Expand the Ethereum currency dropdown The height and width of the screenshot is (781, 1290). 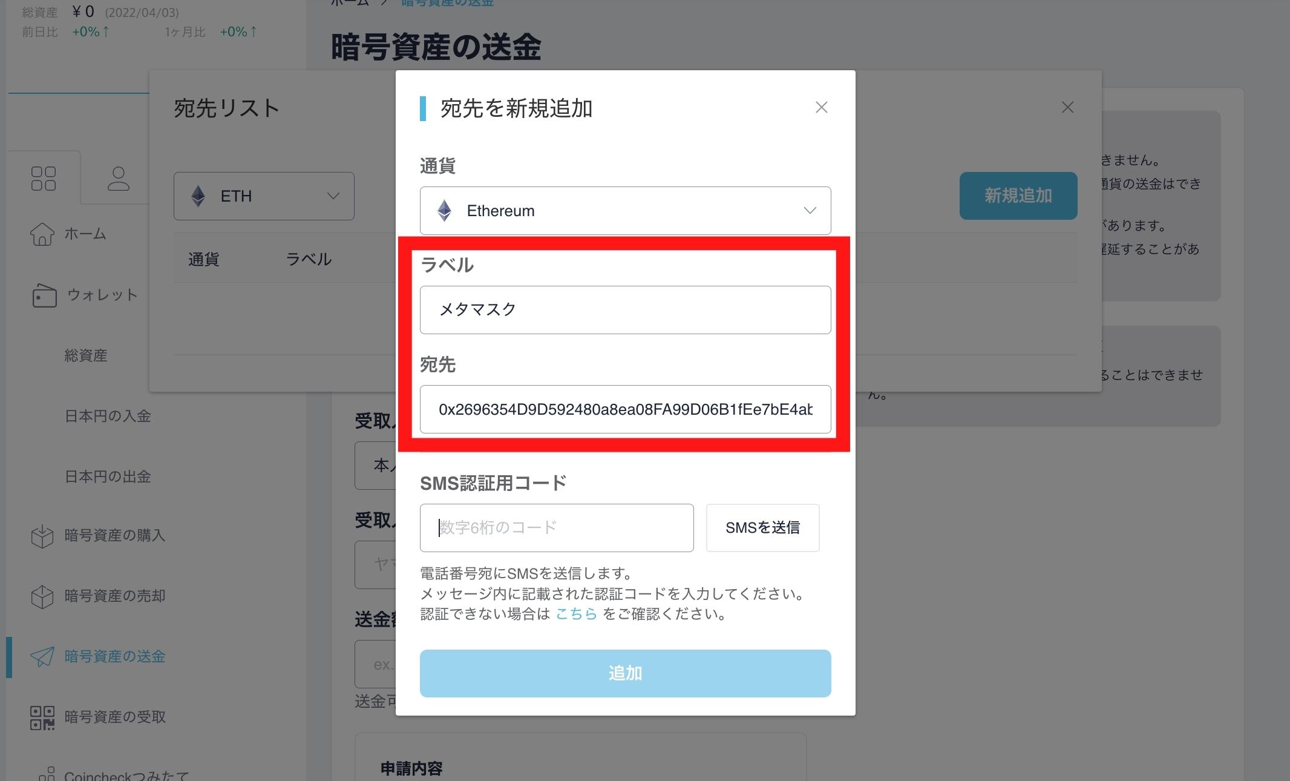click(x=626, y=210)
